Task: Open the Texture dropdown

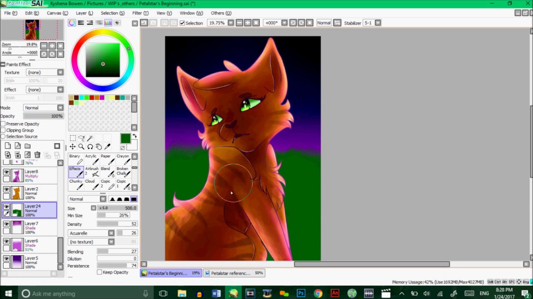Action: [45, 72]
